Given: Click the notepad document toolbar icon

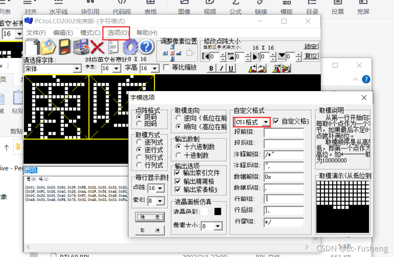Looking at the screenshot, I should pos(113,47).
